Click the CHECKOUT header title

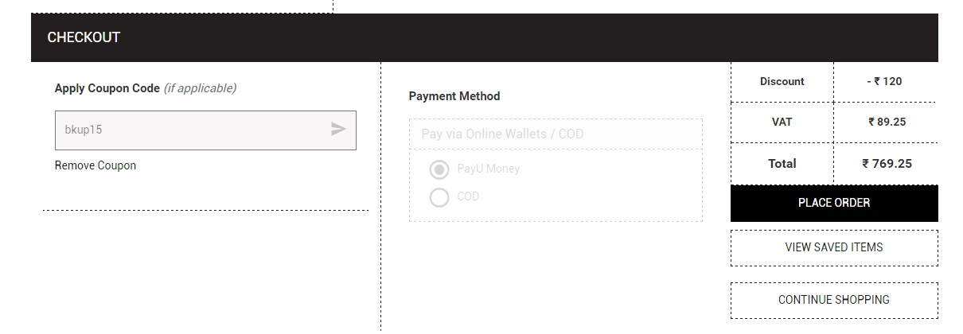tap(84, 37)
